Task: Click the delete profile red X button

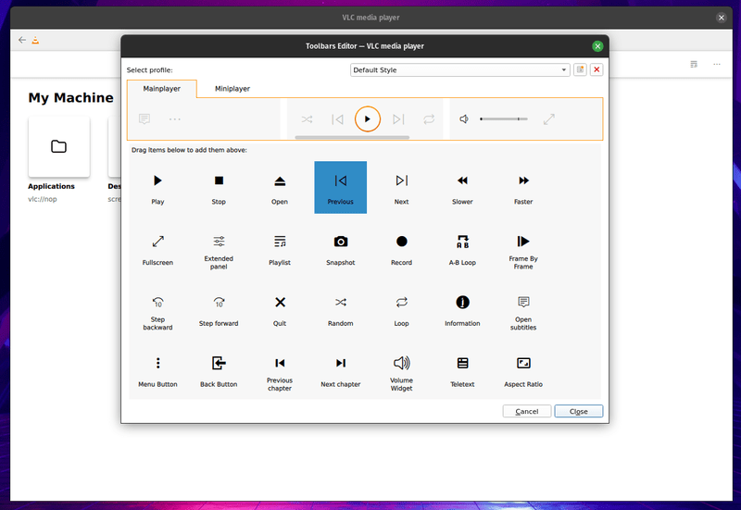Action: [x=596, y=69]
